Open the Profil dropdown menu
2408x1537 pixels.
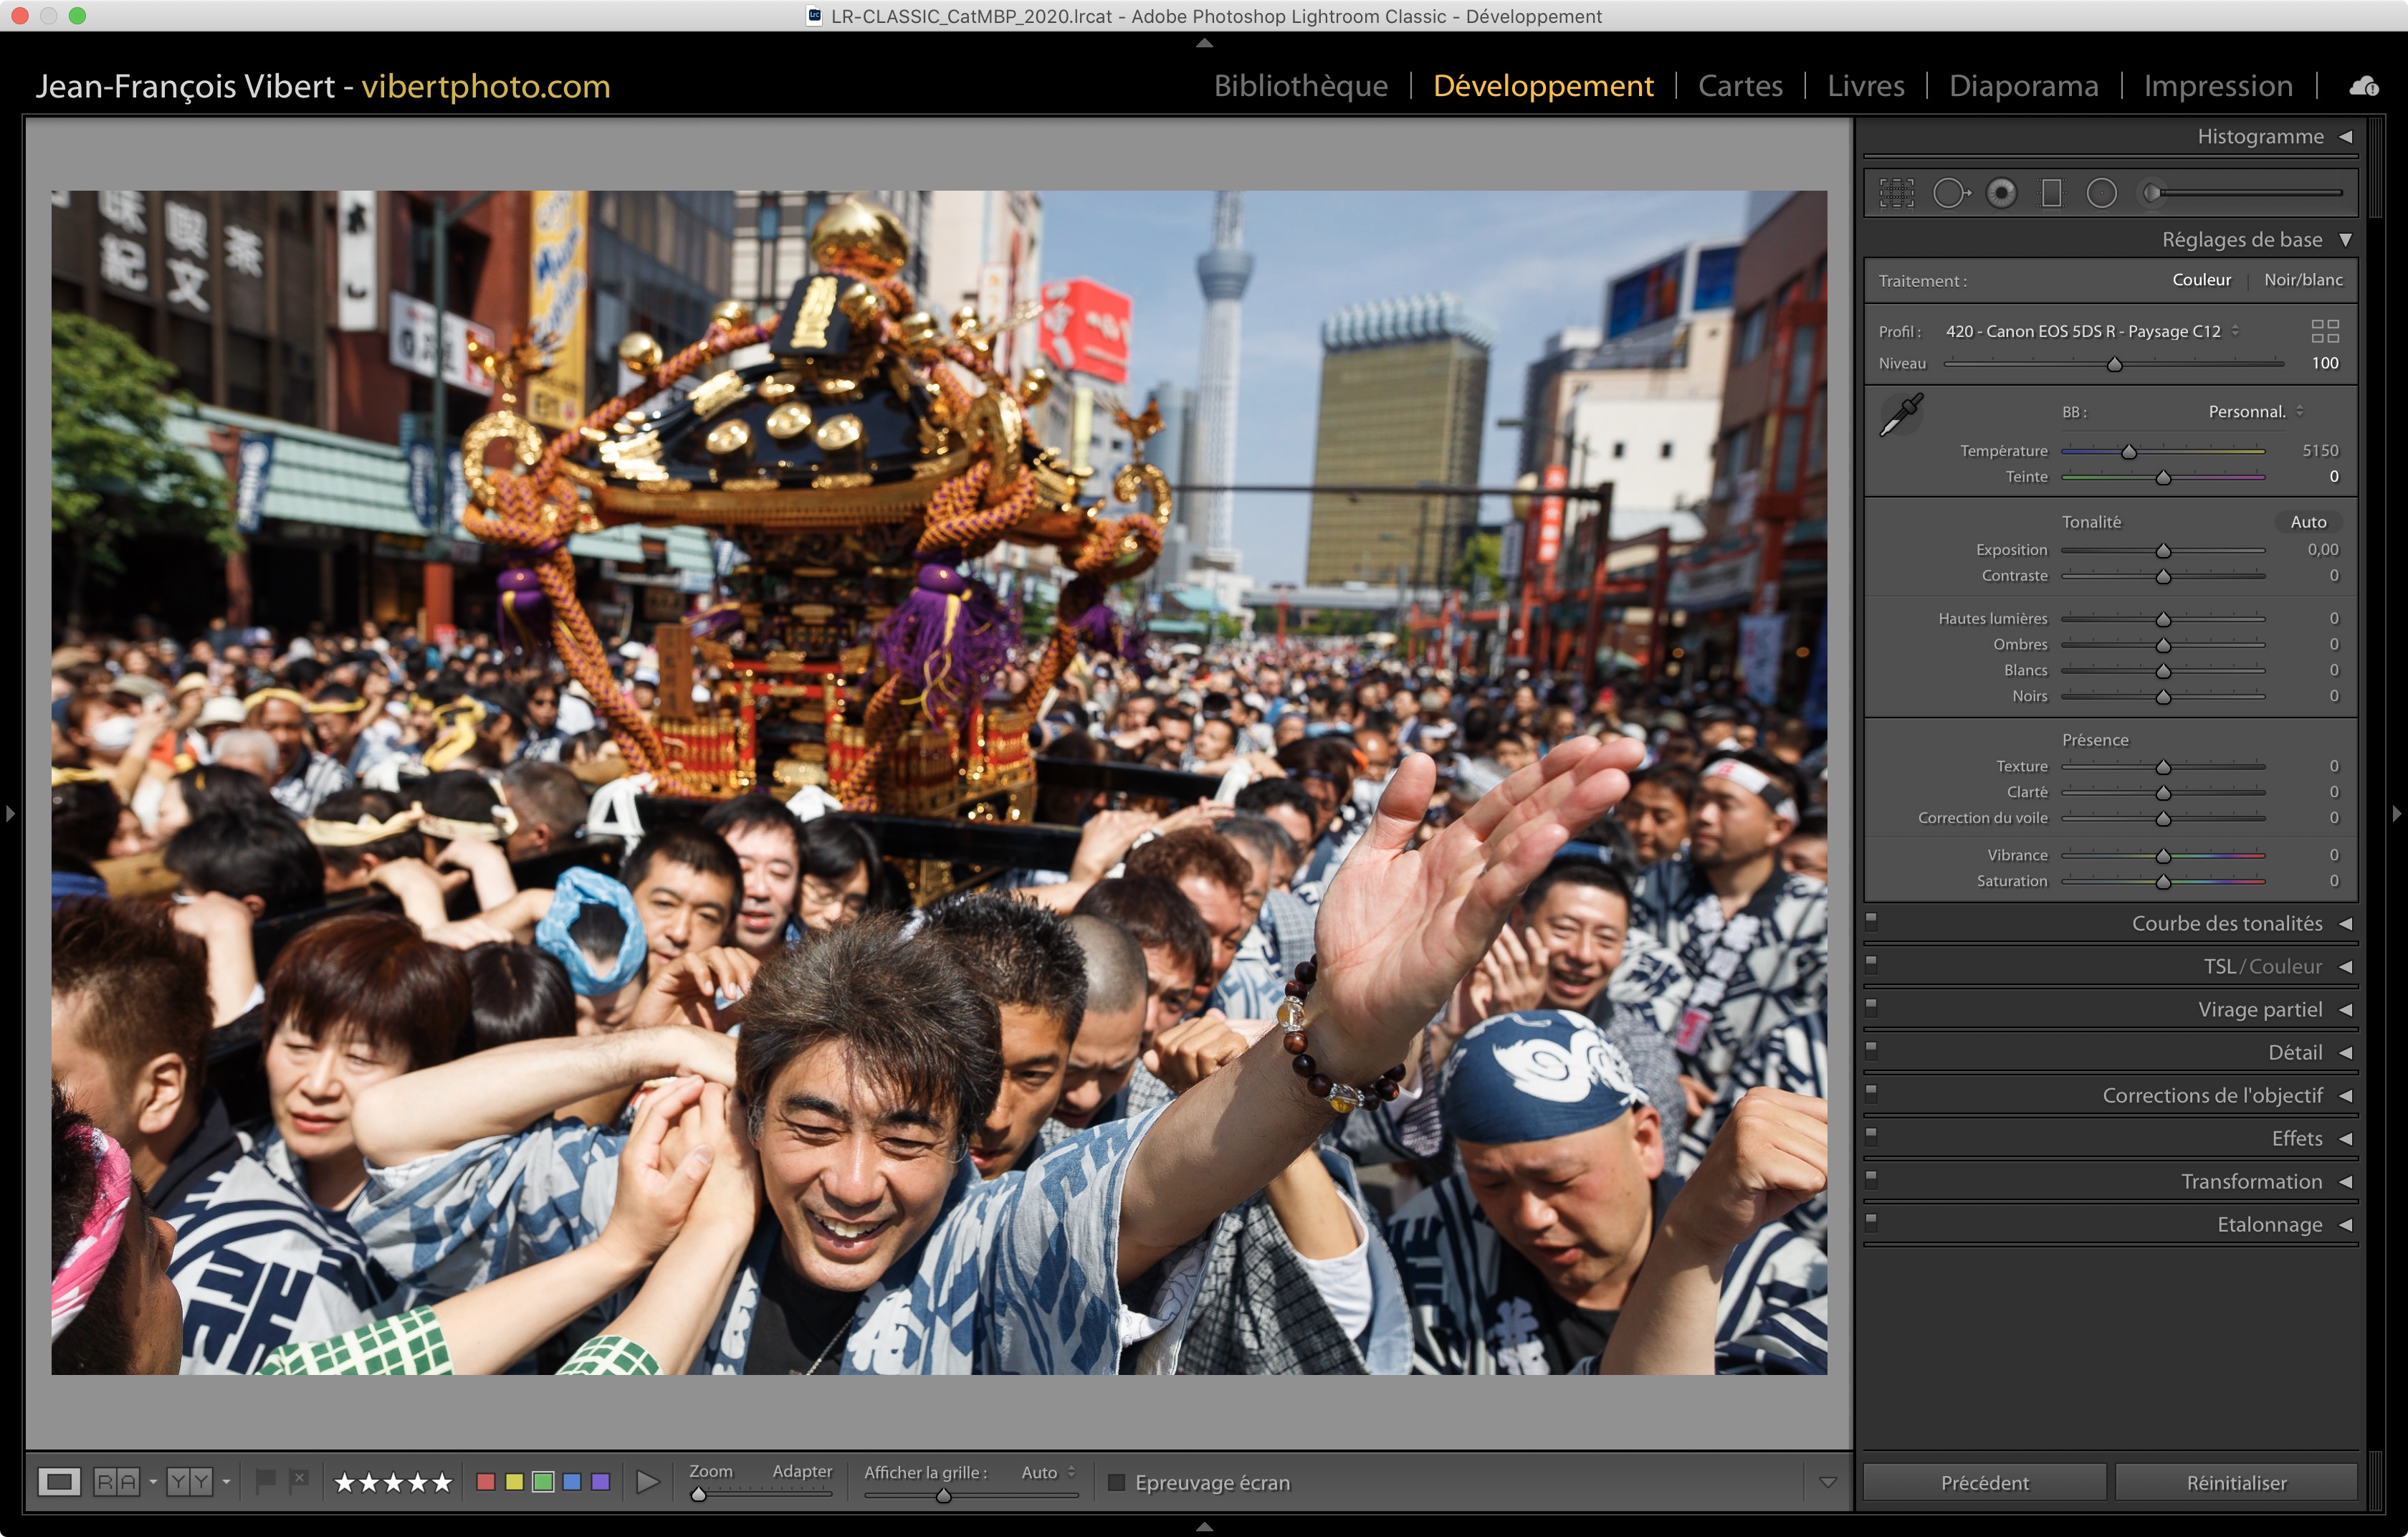[x=2091, y=331]
